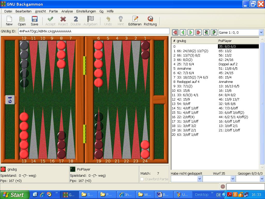Switch to the Word taskbar button
Screen dimensions: 265x199
click(164, 195)
